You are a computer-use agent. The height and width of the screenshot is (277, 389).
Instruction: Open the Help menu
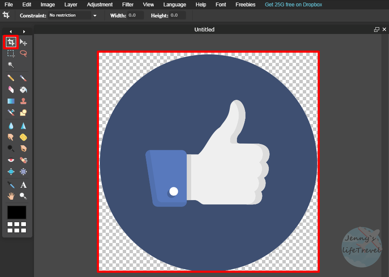[201, 5]
